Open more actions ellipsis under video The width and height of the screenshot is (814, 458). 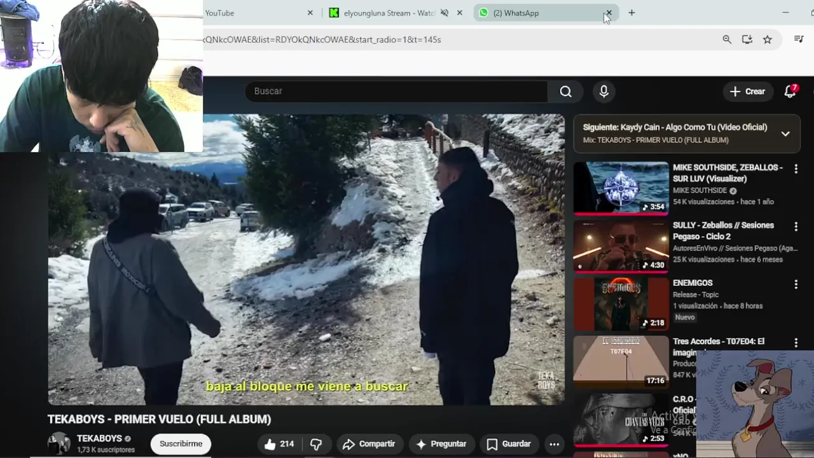(555, 444)
